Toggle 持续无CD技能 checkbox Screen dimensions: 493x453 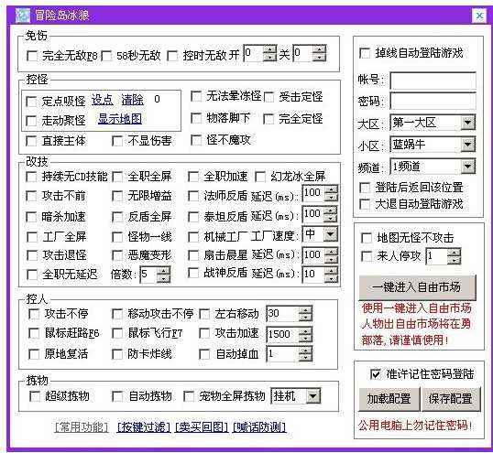[x=31, y=177]
